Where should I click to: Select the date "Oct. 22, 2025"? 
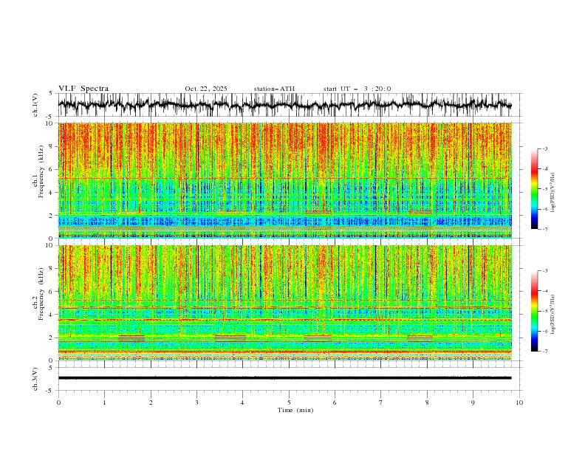[x=206, y=89]
